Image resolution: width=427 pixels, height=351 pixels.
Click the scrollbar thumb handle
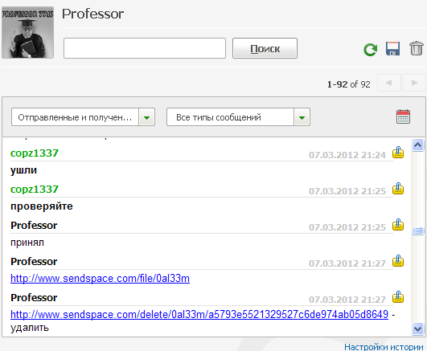[x=417, y=231]
